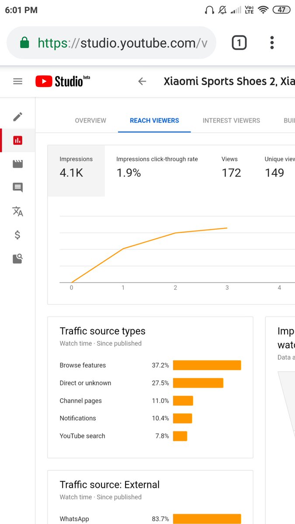295x524 pixels.
Task: Tap the secure lock icon in address bar
Action: click(25, 43)
